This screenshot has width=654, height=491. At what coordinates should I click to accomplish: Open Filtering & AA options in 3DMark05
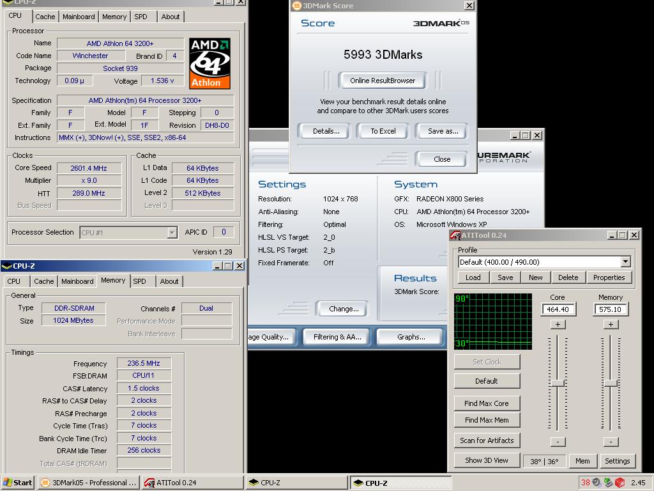(337, 337)
